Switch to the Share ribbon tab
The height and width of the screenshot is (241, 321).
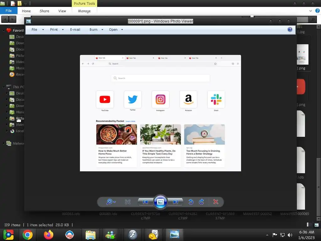click(45, 11)
